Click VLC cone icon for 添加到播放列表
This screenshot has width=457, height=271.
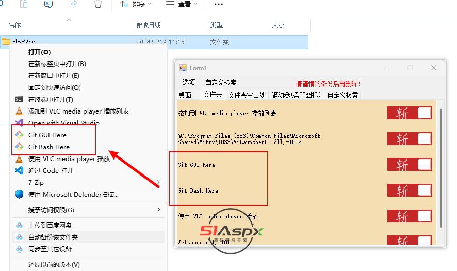click(19, 111)
